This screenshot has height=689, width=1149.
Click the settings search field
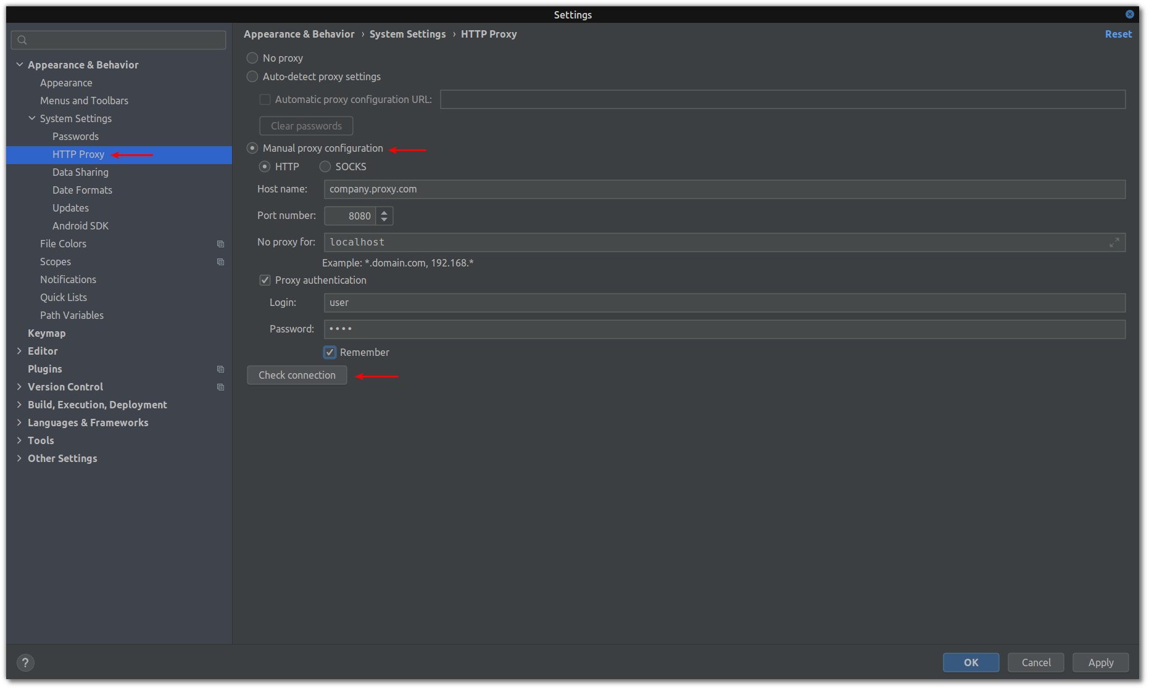[118, 40]
